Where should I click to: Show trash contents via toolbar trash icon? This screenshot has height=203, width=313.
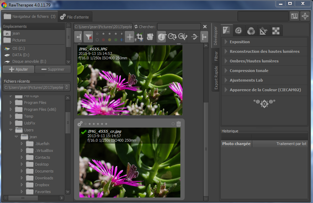tap(150, 37)
